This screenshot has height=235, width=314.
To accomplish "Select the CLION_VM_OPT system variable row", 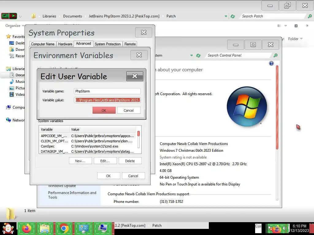I will point(87,141).
